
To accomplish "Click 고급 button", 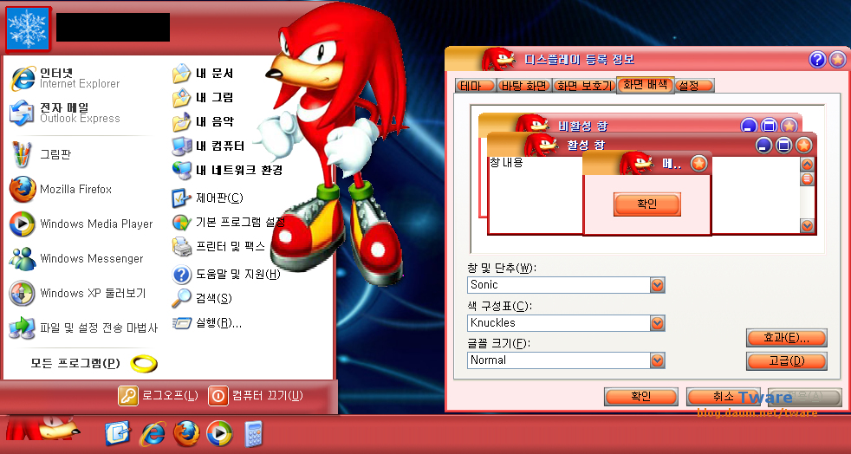I will pos(787,361).
